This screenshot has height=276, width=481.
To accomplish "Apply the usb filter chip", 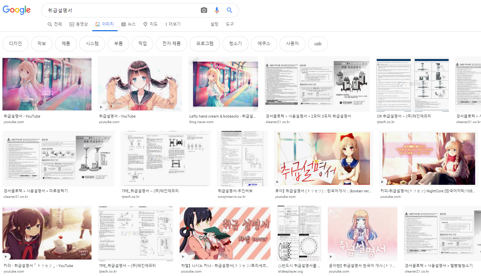I will point(318,44).
